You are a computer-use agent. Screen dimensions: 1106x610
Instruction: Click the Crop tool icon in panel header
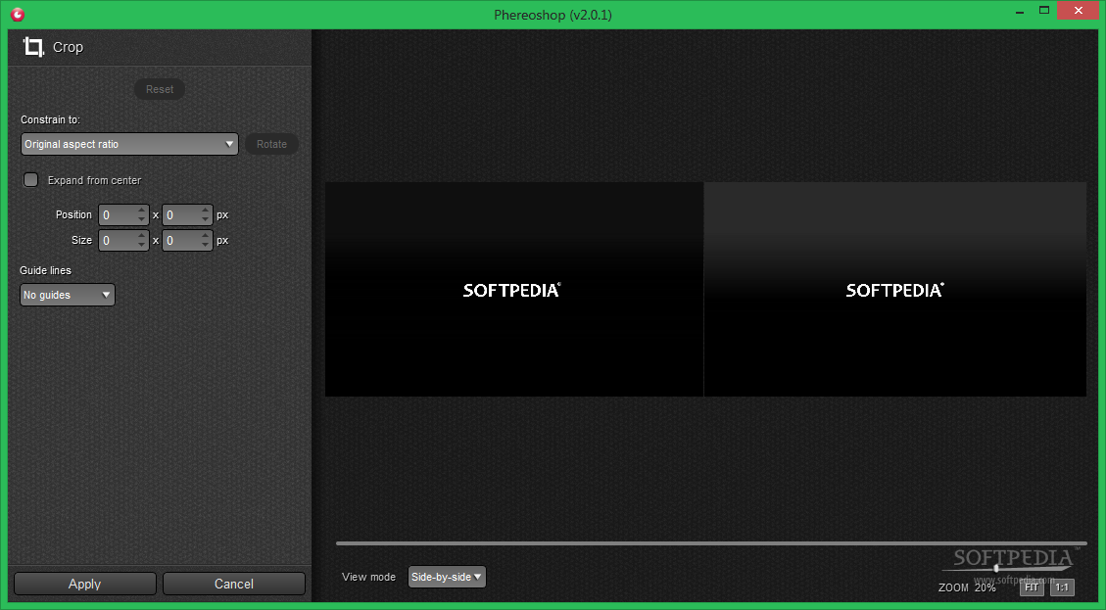33,47
